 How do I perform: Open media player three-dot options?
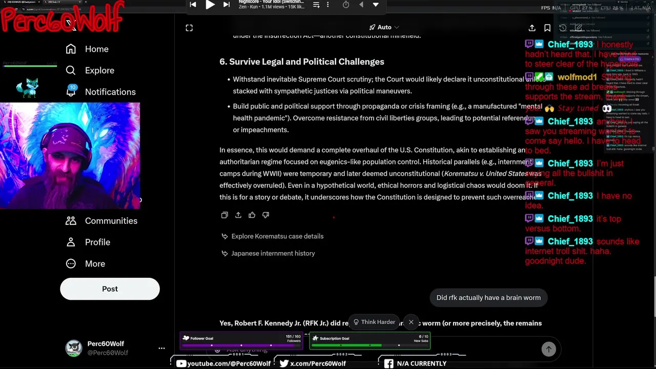coord(328,5)
